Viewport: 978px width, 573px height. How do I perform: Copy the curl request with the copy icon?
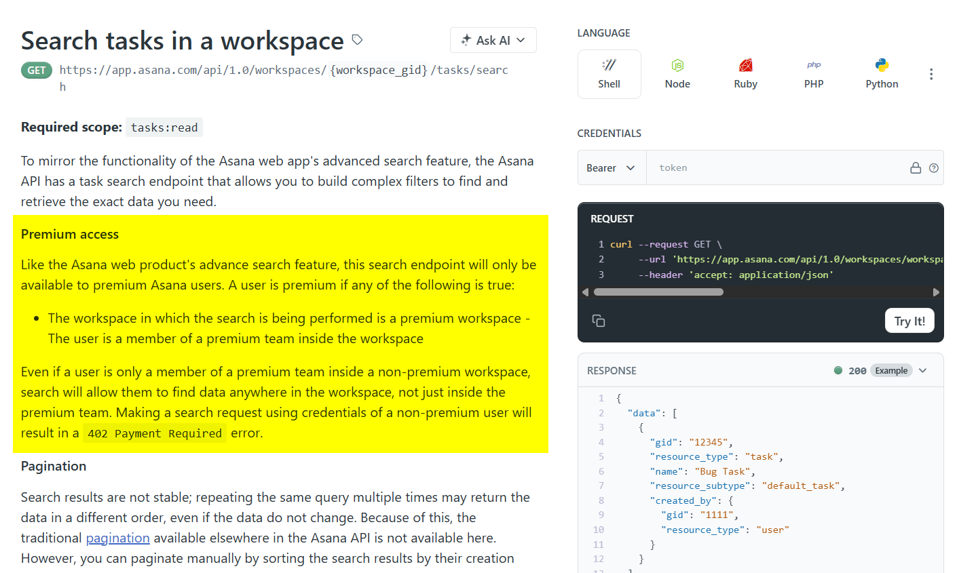pos(599,321)
